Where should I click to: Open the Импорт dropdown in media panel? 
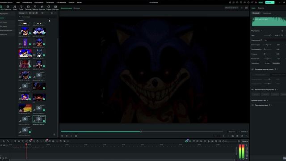point(23,13)
